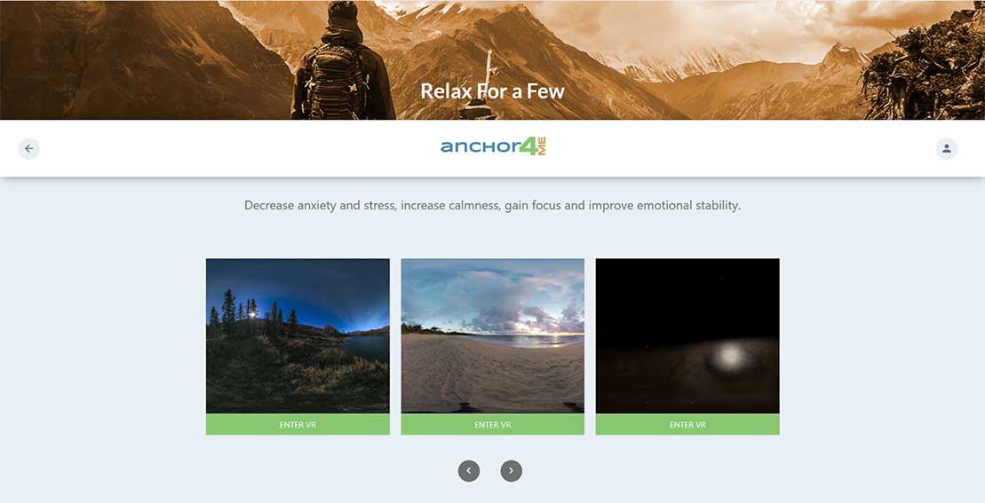Click the 'Relax For a Few' banner title
The image size is (985, 503).
point(492,91)
